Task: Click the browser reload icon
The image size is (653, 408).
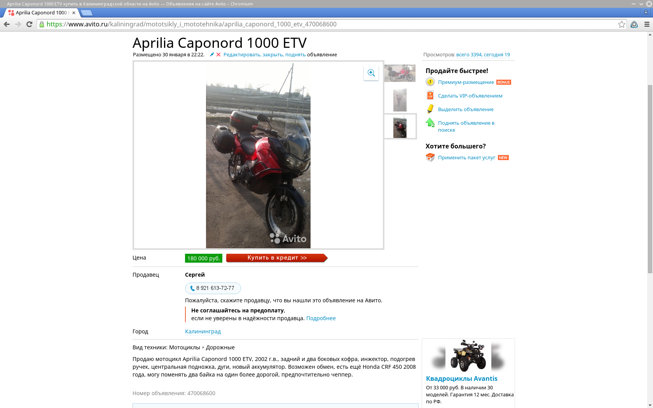Action: pyautogui.click(x=29, y=24)
